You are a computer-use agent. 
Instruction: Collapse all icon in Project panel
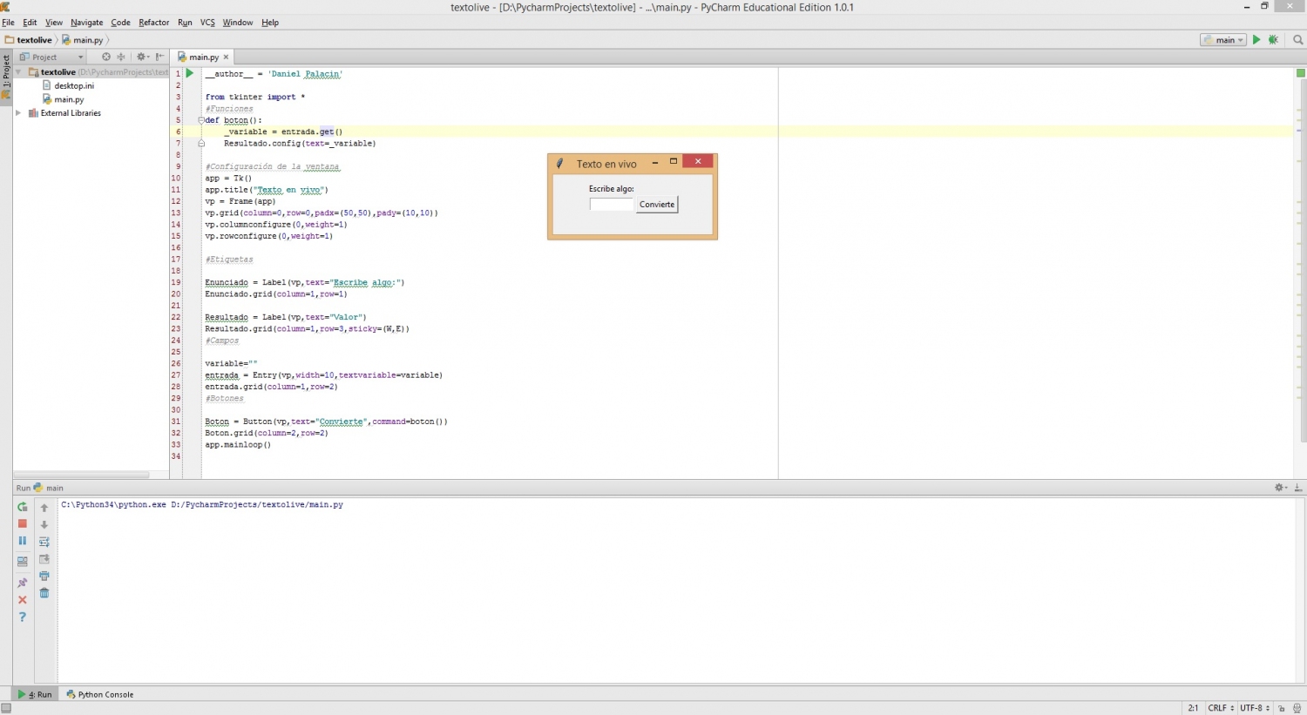121,57
